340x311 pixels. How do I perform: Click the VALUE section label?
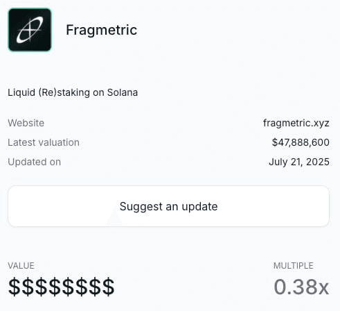point(21,266)
